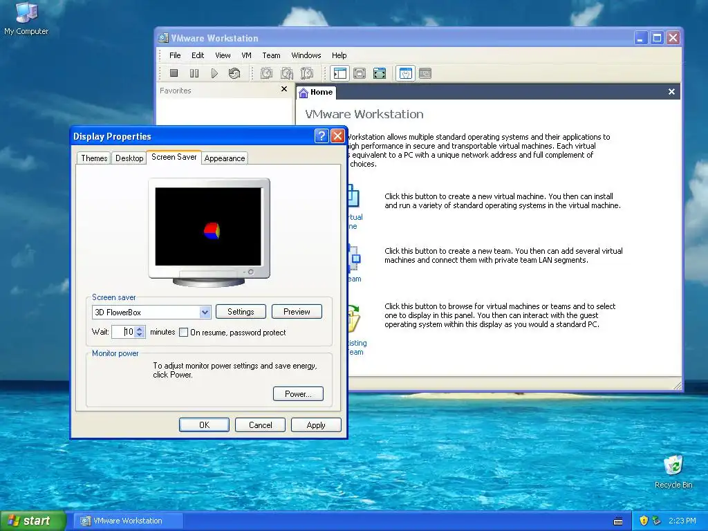Click the Preview button
The height and width of the screenshot is (531, 708).
click(297, 312)
